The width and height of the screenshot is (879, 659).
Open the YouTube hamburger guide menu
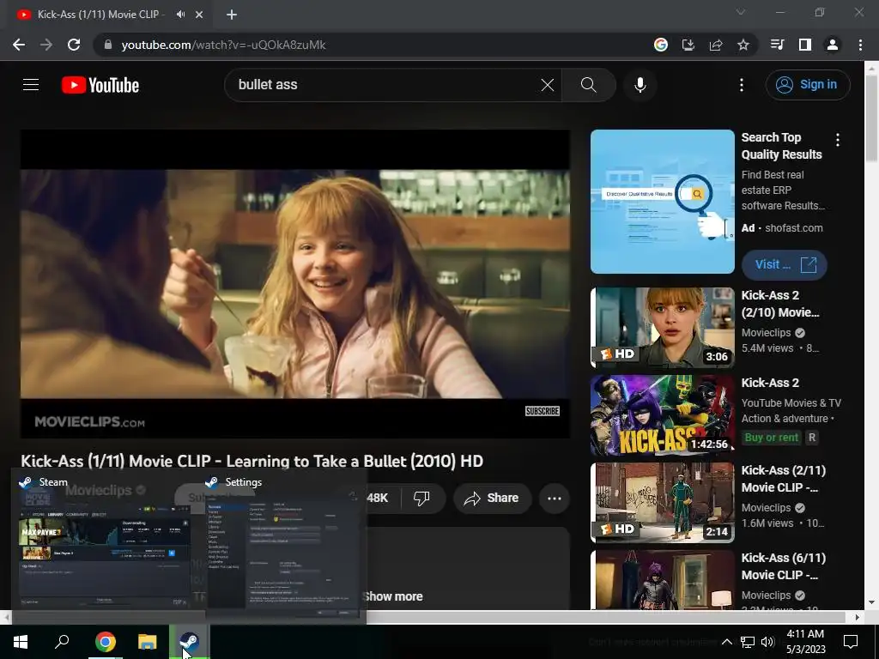pos(31,85)
